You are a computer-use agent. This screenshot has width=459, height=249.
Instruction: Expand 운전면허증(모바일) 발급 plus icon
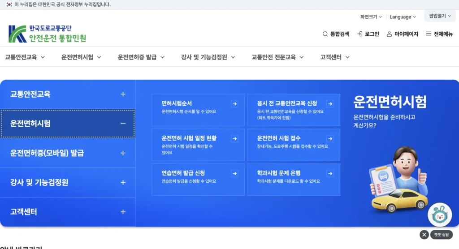[x=123, y=153]
